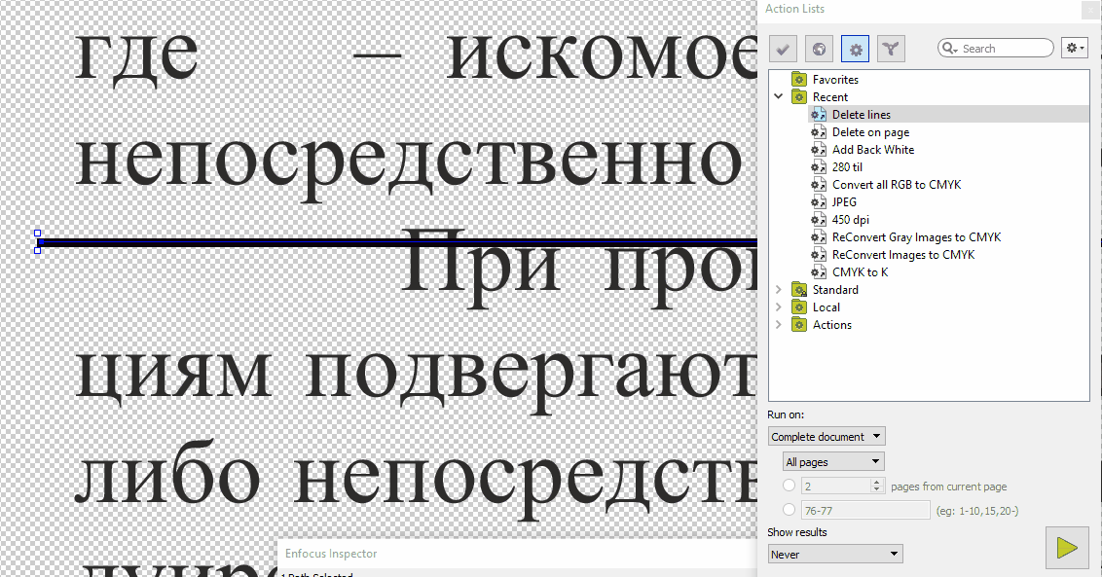
Task: Expand the Actions folder
Action: pyautogui.click(x=779, y=325)
